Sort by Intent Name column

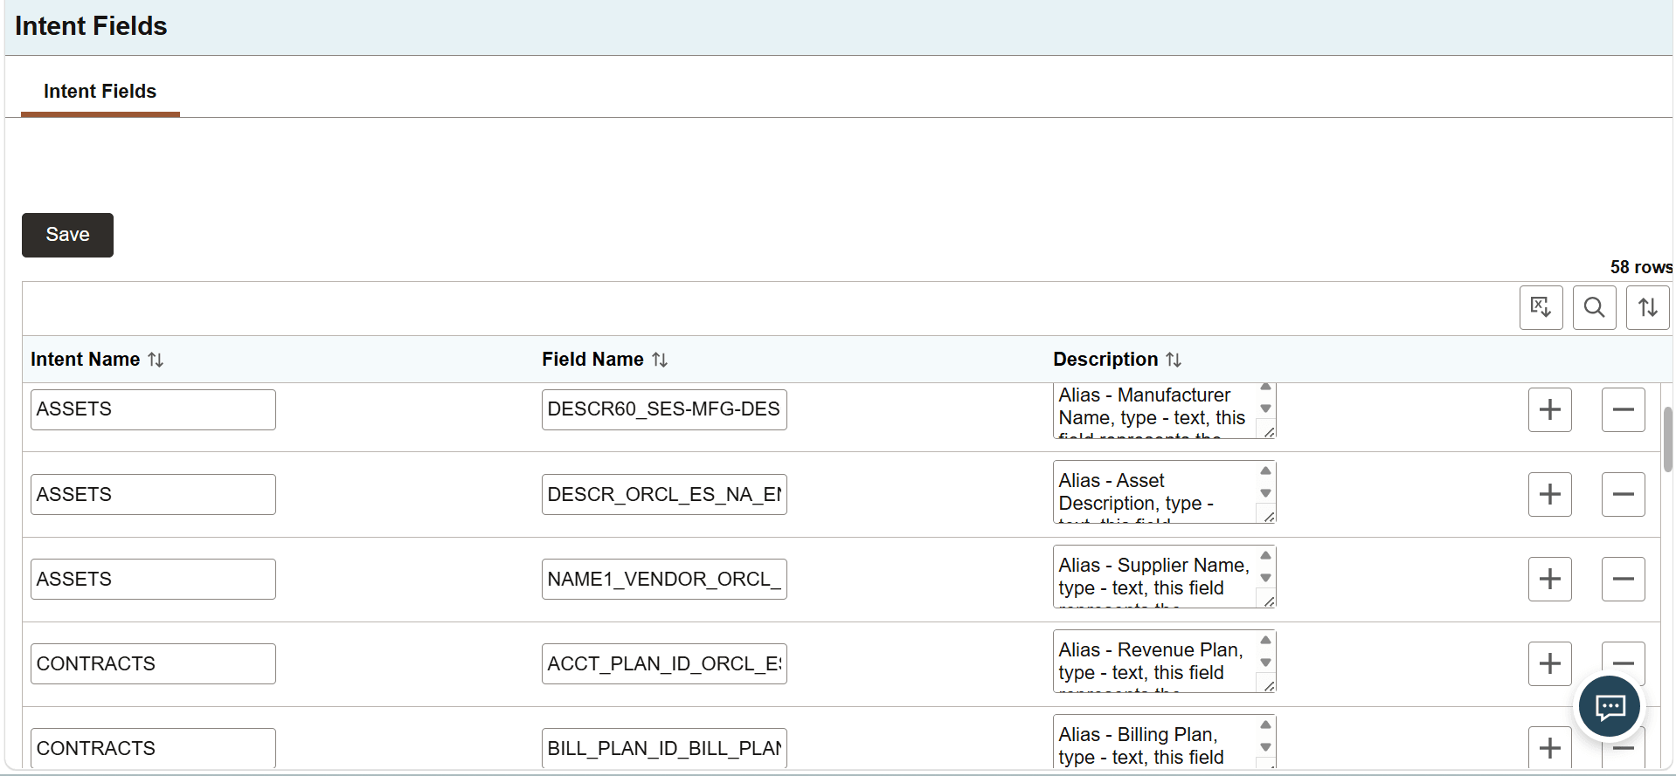click(x=156, y=360)
